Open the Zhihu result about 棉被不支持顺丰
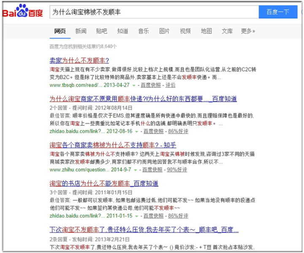This screenshot has width=304, height=253. pos(113,145)
